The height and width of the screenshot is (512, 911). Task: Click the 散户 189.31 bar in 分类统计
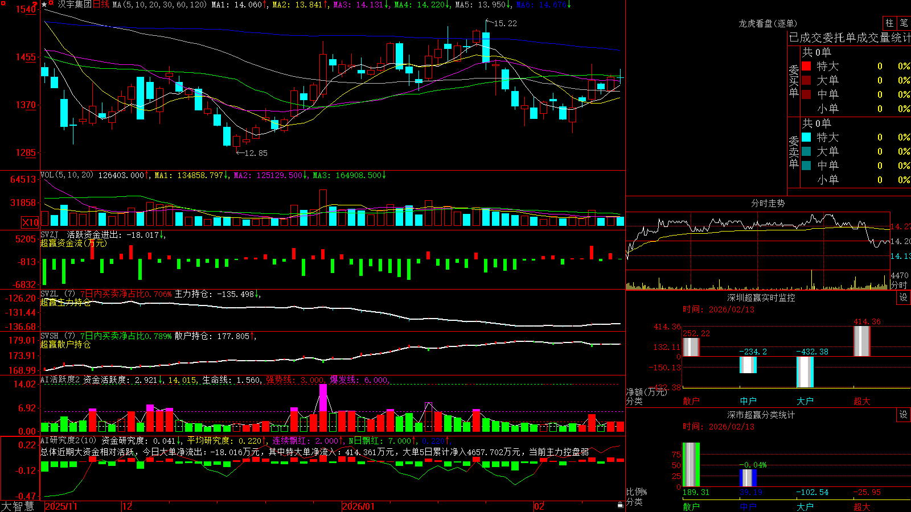(x=691, y=465)
